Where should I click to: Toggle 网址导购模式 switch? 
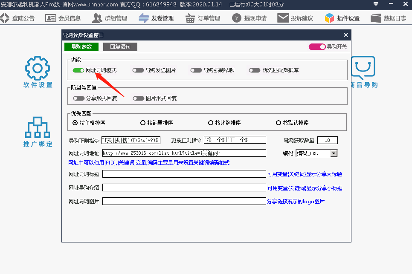click(x=78, y=70)
